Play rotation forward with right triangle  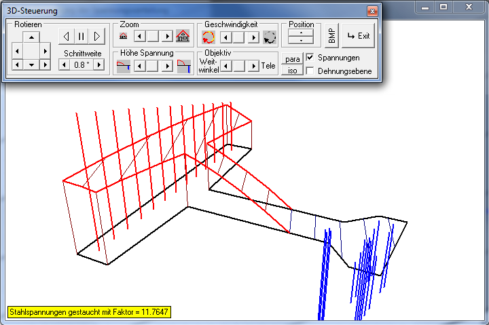tap(97, 36)
